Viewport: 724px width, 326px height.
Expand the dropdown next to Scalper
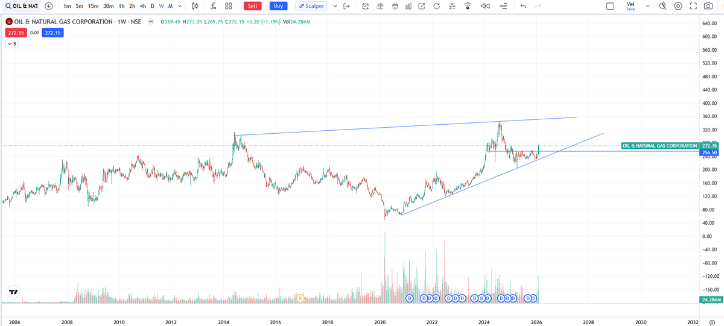click(335, 6)
